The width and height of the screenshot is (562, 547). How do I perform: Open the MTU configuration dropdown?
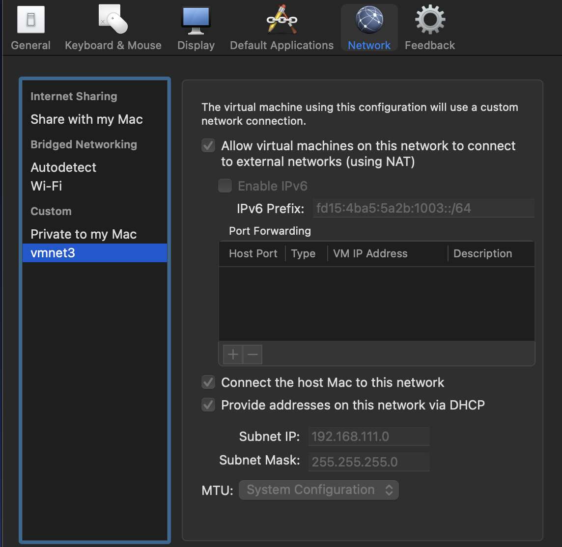[318, 490]
